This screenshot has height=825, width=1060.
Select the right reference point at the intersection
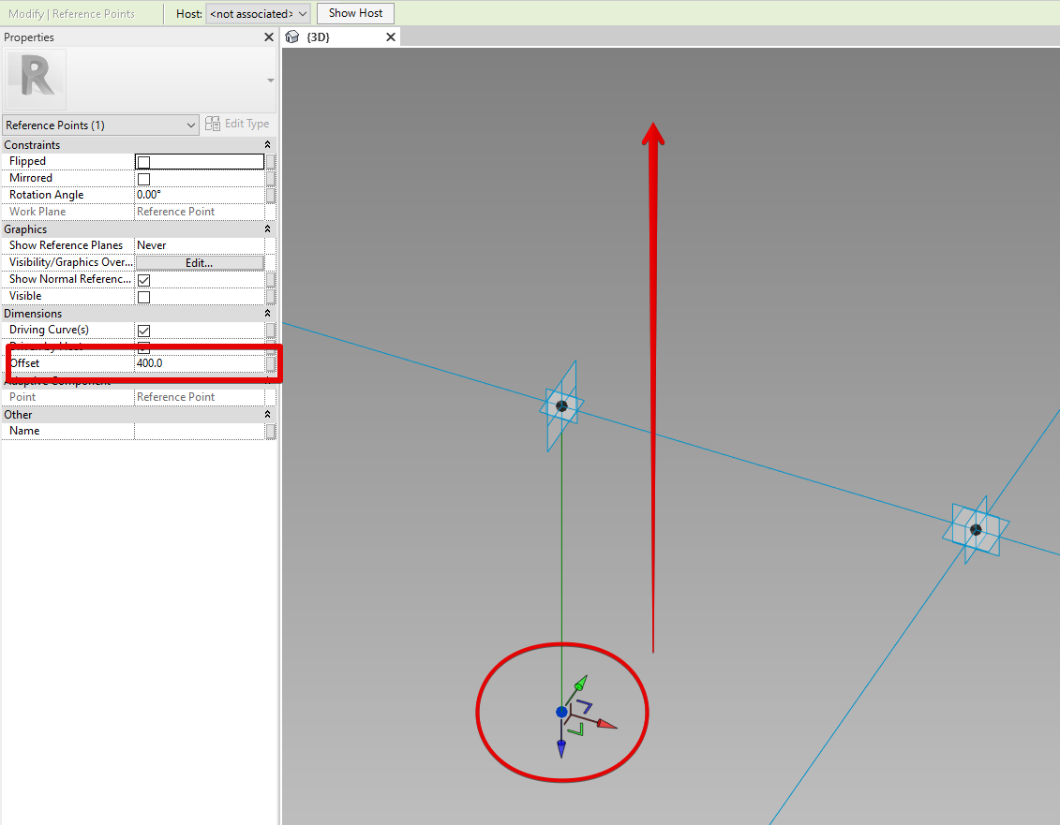(976, 530)
